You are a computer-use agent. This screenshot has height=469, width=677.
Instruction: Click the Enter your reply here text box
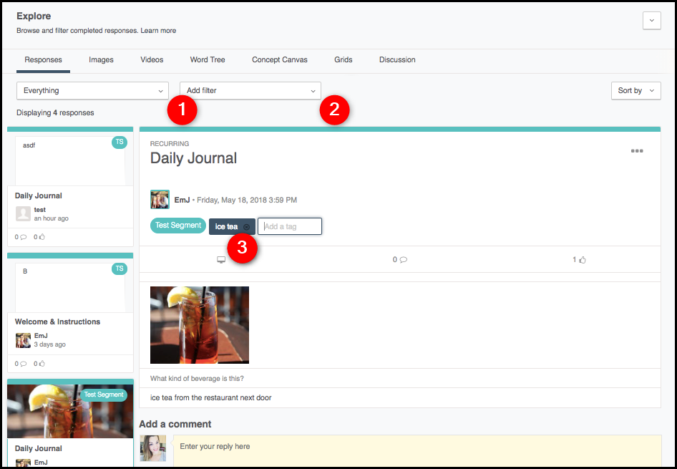pos(417,450)
